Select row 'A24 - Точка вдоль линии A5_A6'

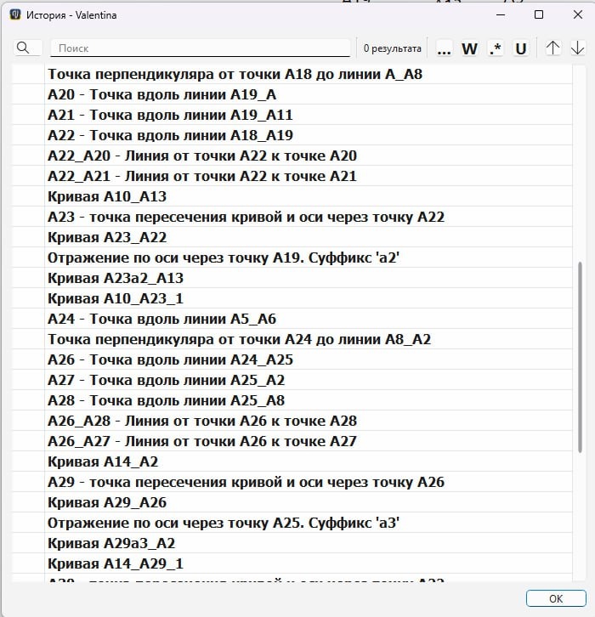292,319
